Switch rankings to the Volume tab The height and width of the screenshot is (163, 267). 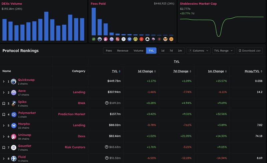tap(138, 51)
